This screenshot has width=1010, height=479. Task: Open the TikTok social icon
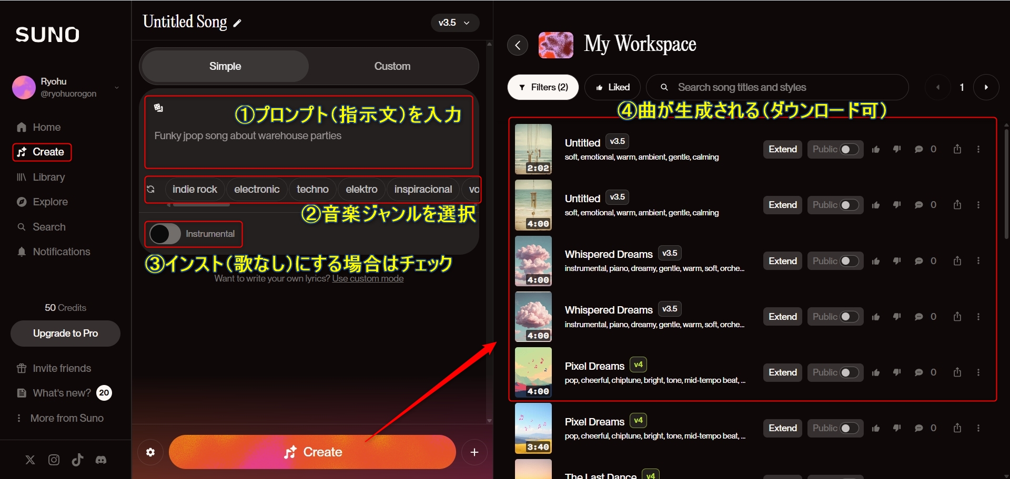tap(77, 460)
